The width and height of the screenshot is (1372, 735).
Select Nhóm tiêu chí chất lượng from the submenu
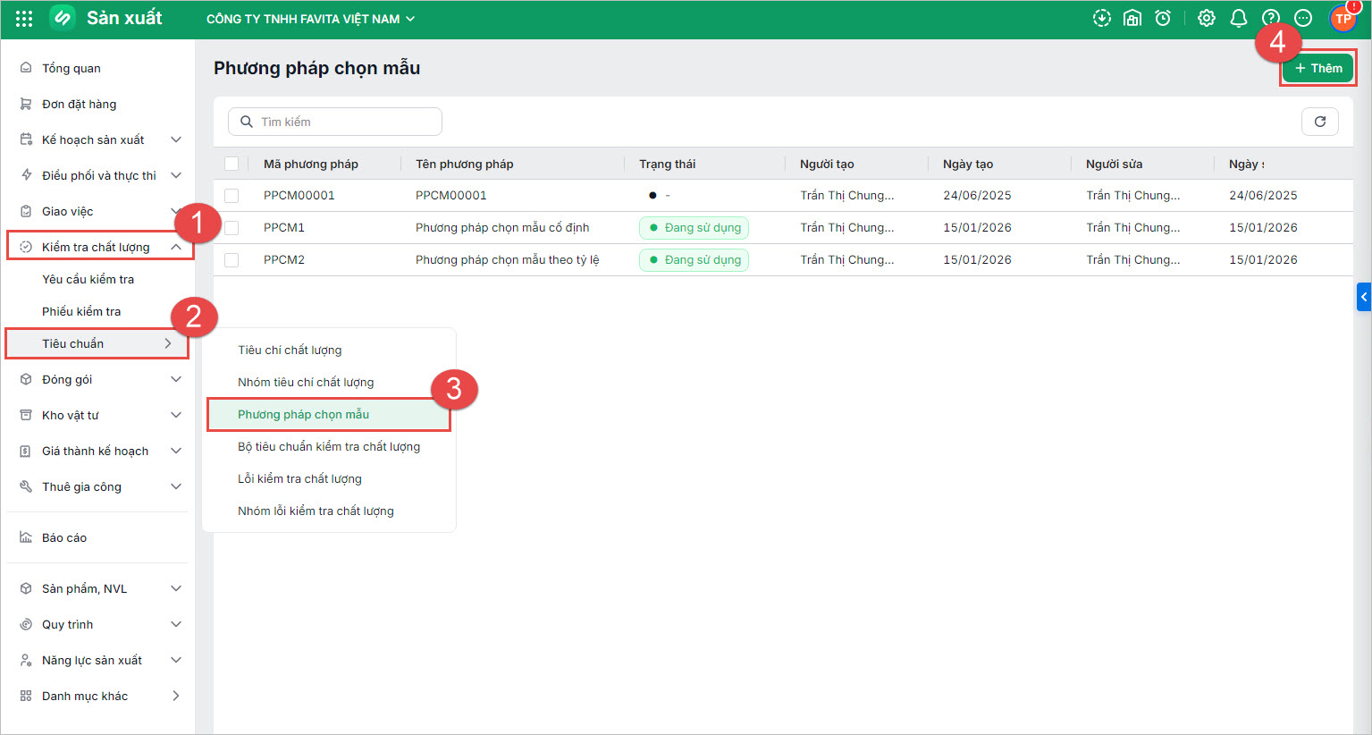pos(306,382)
